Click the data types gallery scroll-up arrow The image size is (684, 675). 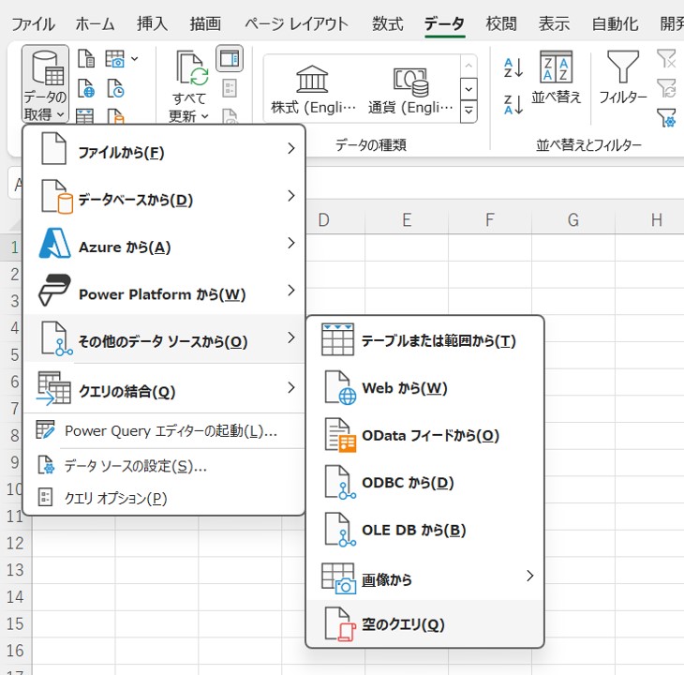(x=468, y=66)
